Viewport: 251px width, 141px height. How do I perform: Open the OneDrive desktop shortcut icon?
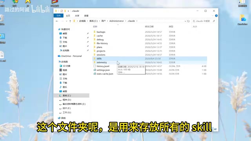point(242,20)
